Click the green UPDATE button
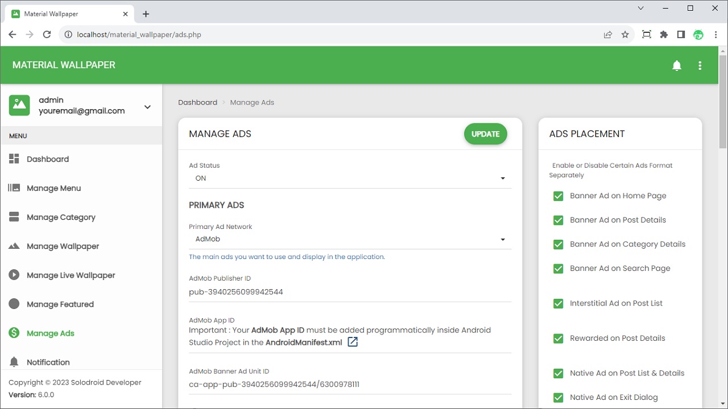728x409 pixels. 485,134
